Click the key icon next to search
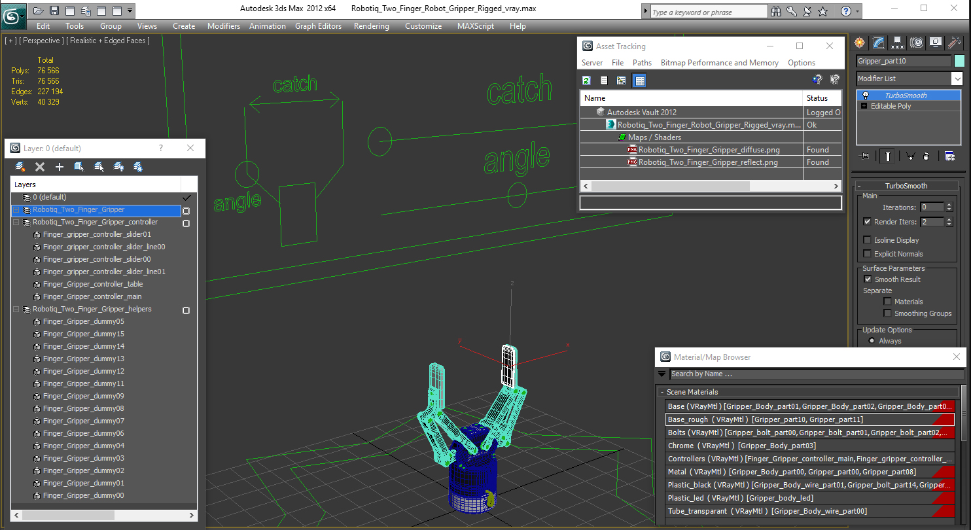Viewport: 971px width, 530px height. (792, 11)
